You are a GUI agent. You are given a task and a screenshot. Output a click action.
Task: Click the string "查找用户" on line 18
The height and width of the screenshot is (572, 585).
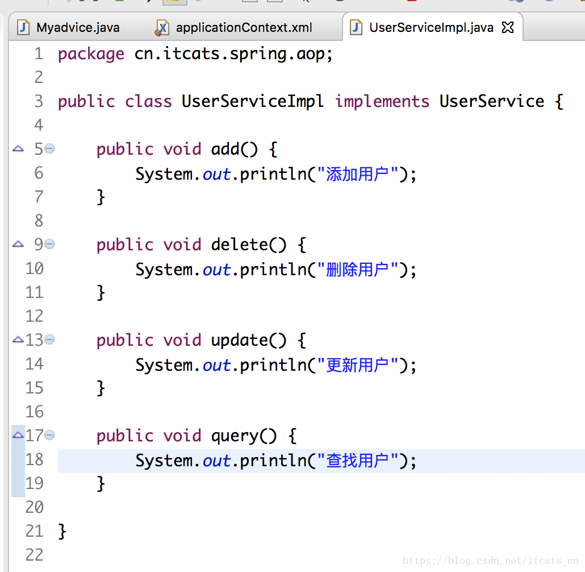point(357,461)
